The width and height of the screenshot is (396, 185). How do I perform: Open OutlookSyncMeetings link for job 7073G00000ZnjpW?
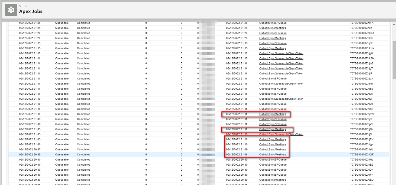272,114
